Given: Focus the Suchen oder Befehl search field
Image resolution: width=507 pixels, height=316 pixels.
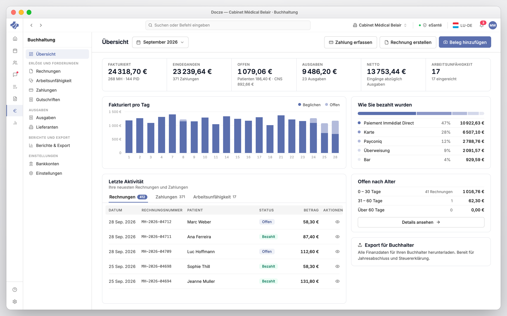Looking at the screenshot, I should tap(228, 25).
